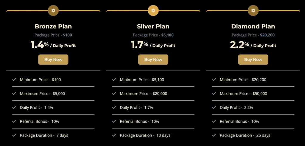Click the Silver Package Price $5,100 text
Screen dimensions: 305x146
coord(153,35)
